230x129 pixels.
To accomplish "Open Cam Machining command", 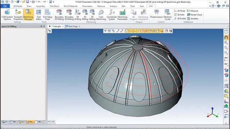I will coord(101,15).
